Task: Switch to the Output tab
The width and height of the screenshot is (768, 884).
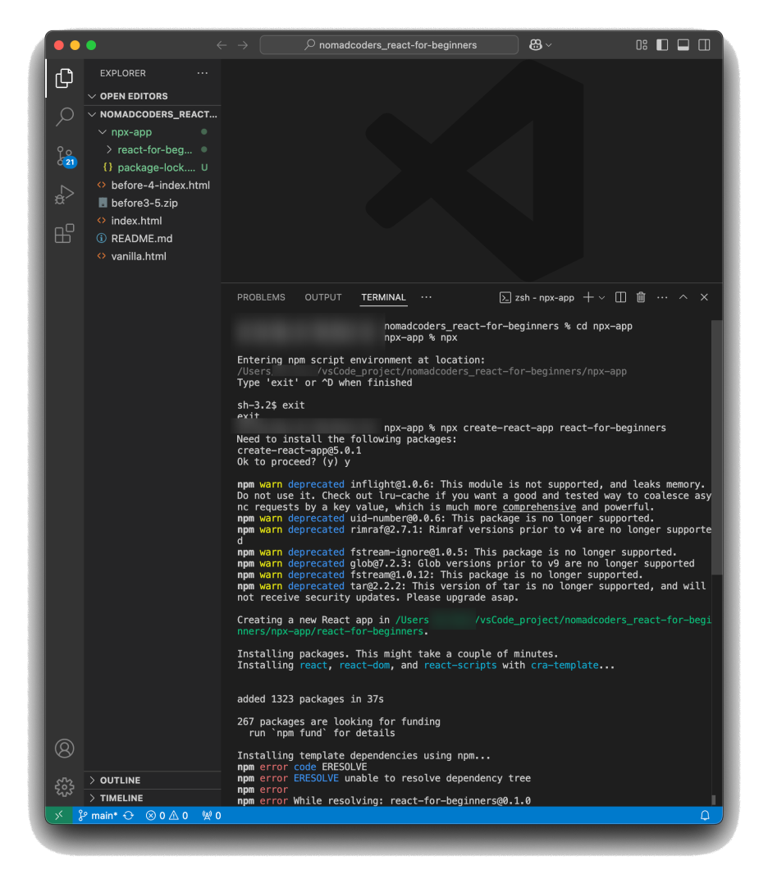Action: [322, 297]
